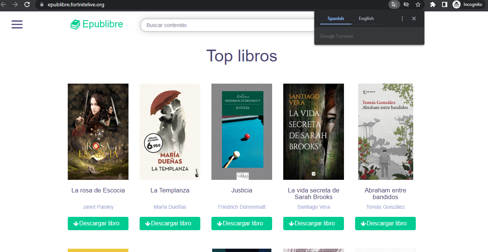Screen dimensions: 488x252
Task: Reload the page with refresh icon
Action: coord(27,4)
